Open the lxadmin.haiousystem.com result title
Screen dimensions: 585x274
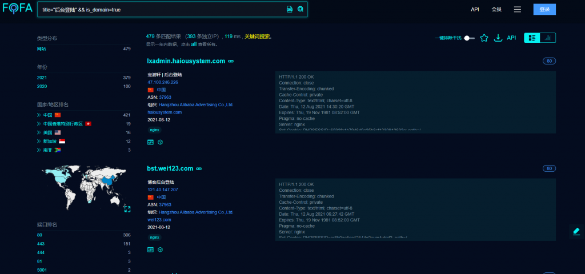pyautogui.click(x=186, y=61)
